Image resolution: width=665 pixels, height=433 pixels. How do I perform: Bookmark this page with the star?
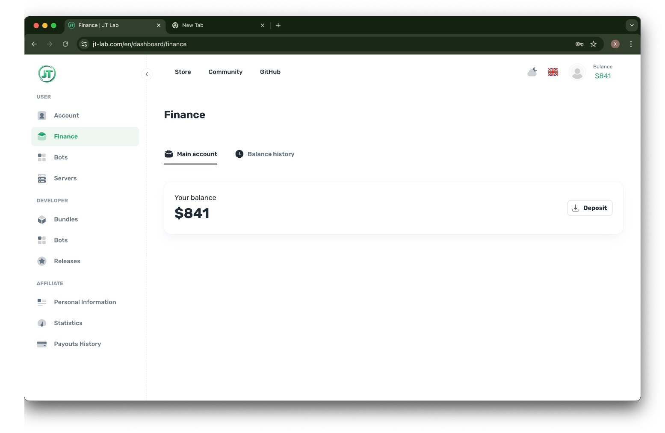pyautogui.click(x=594, y=44)
